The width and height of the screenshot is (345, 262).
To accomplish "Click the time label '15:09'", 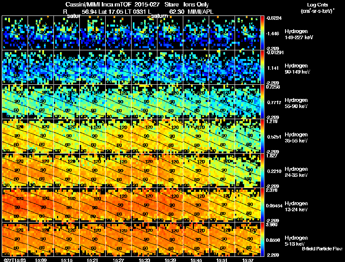I will point(41,260).
